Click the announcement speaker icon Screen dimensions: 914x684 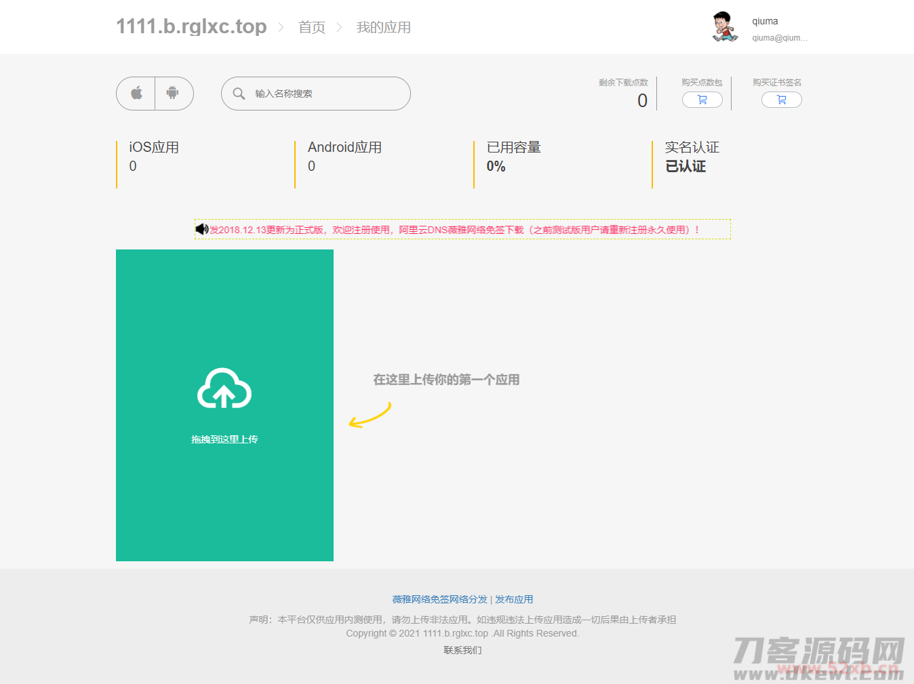tap(201, 229)
